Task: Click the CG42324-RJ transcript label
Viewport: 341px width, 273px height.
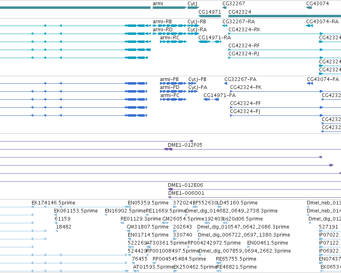Action: [244, 54]
